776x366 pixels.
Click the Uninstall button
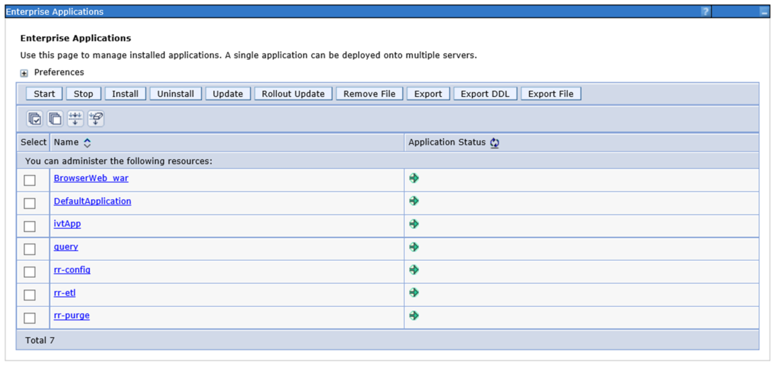[175, 94]
